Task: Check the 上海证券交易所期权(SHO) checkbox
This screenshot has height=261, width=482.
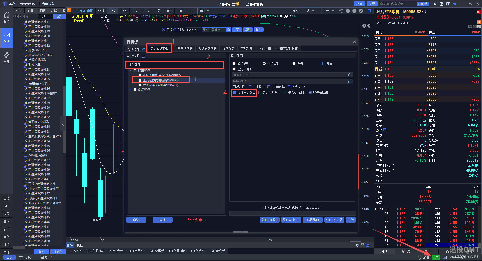Action: click(140, 80)
